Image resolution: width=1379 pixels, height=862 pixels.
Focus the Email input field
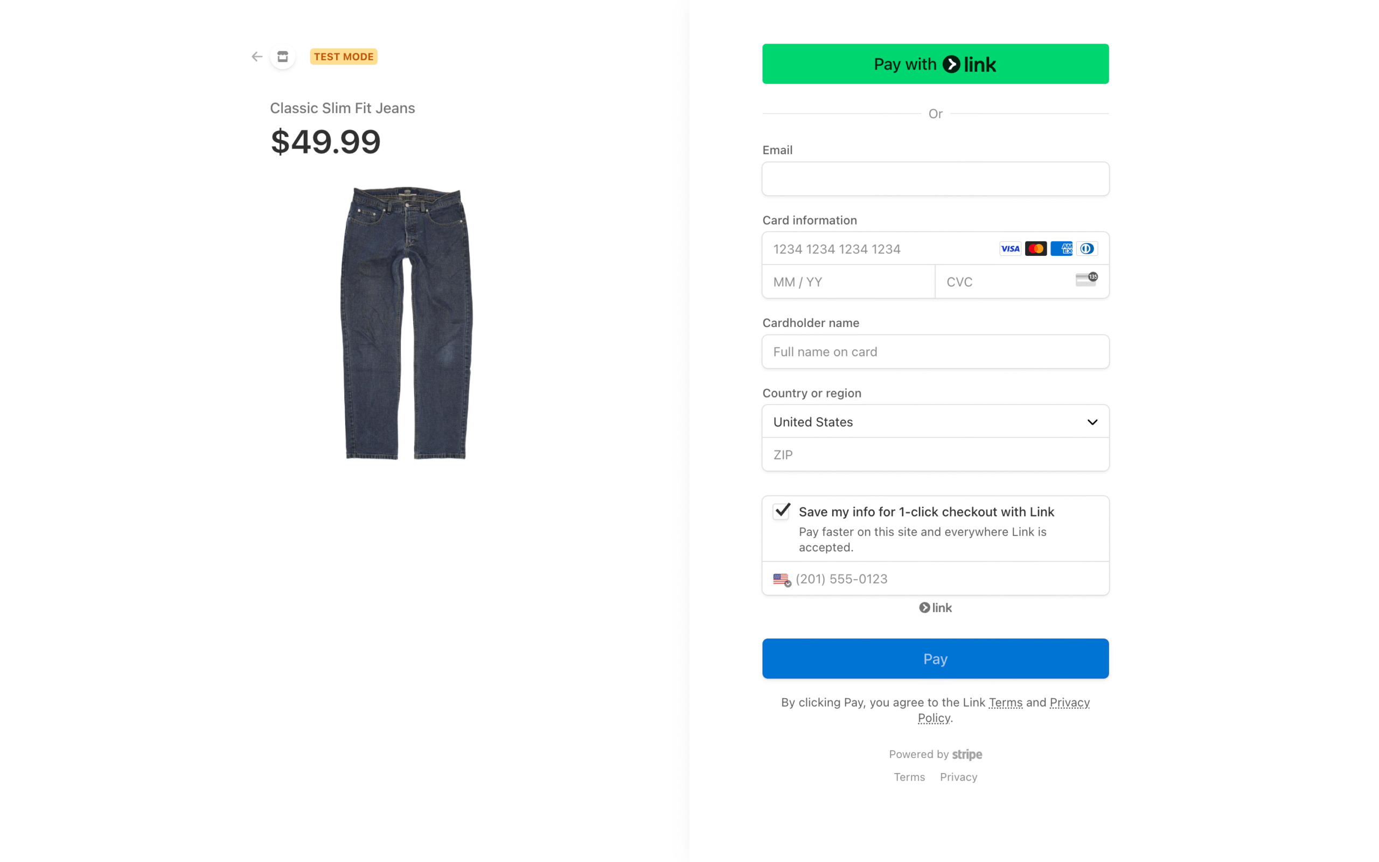[x=935, y=179]
